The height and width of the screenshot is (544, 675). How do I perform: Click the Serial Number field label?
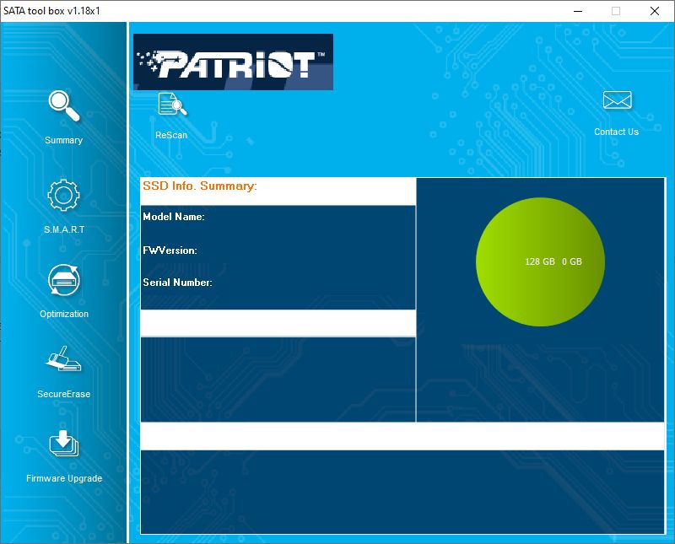[177, 283]
